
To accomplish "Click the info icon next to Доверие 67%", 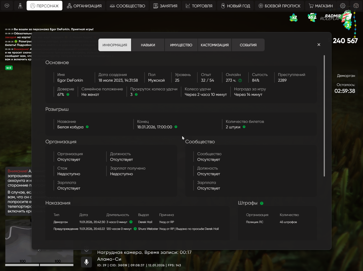I will pyautogui.click(x=68, y=94).
